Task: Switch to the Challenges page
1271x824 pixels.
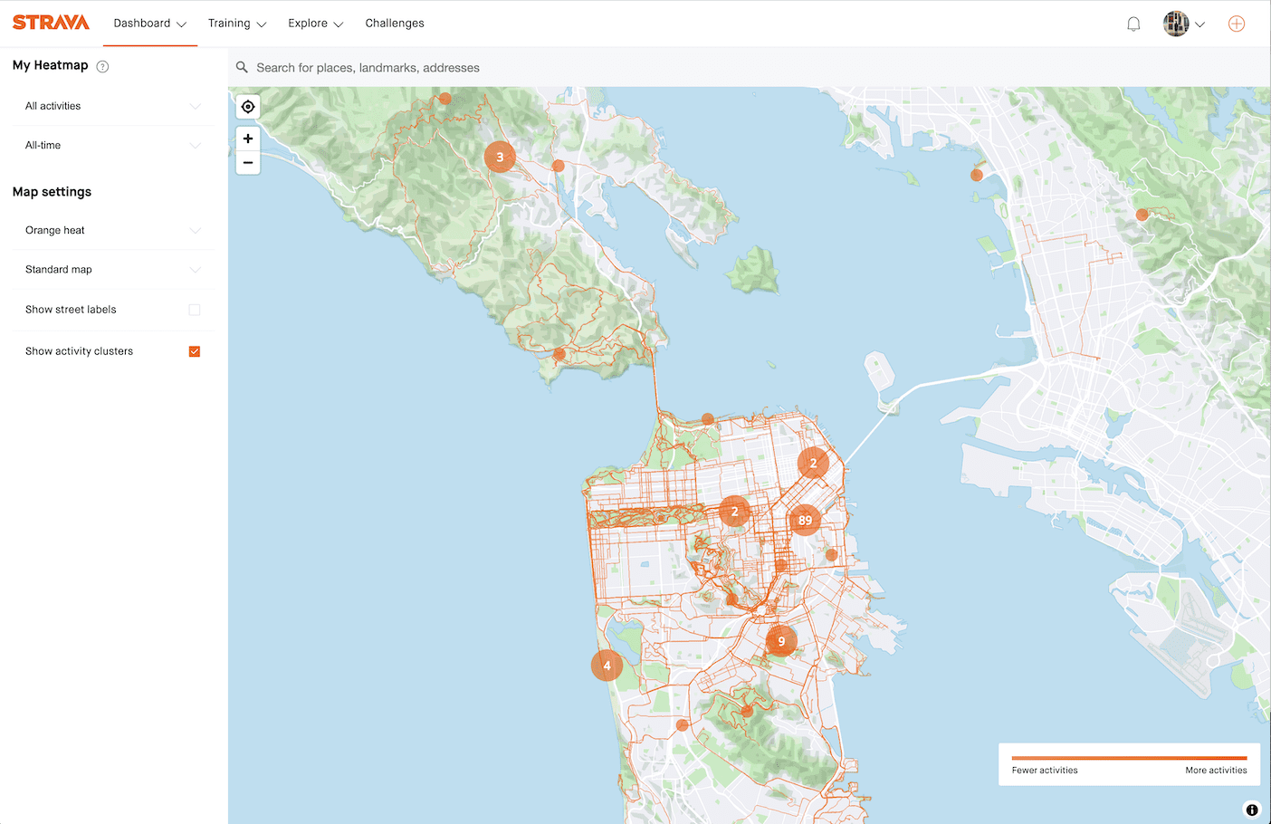Action: tap(395, 23)
